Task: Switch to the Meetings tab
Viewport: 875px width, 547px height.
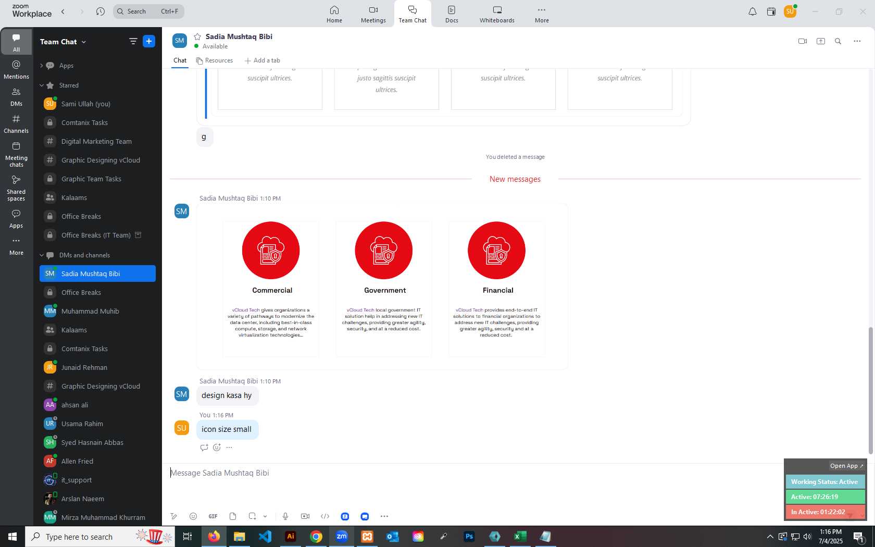Action: 373,14
